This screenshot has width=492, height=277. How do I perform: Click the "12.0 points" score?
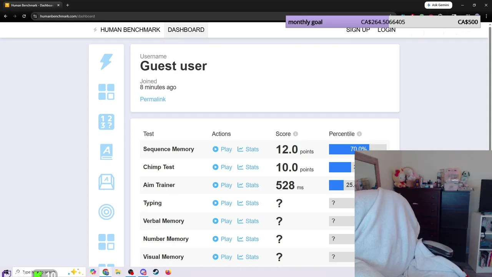click(x=294, y=150)
